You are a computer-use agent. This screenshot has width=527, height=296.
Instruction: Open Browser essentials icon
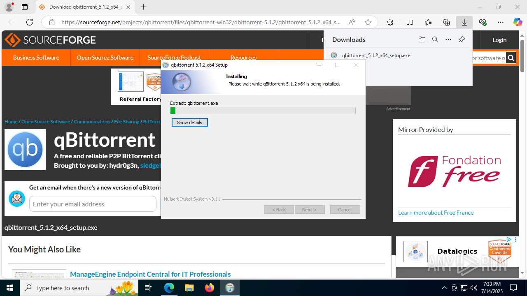pyautogui.click(x=483, y=22)
